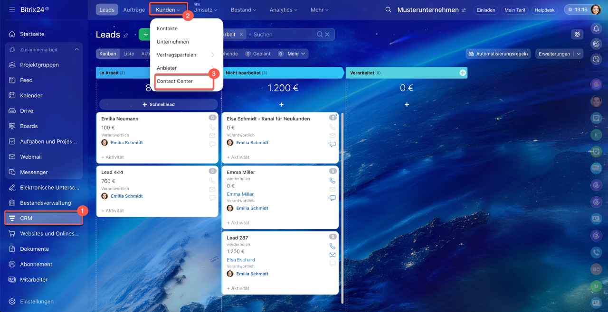608x312 pixels.
Task: Click the mail icon on Lead 287 card
Action: tap(332, 255)
